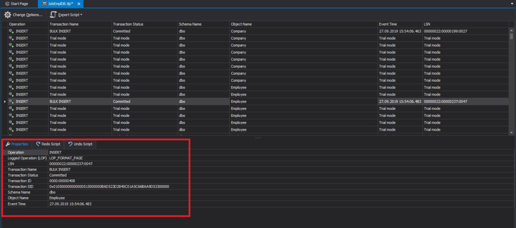
Task: Click the Properties wrench icon
Action: [8, 144]
